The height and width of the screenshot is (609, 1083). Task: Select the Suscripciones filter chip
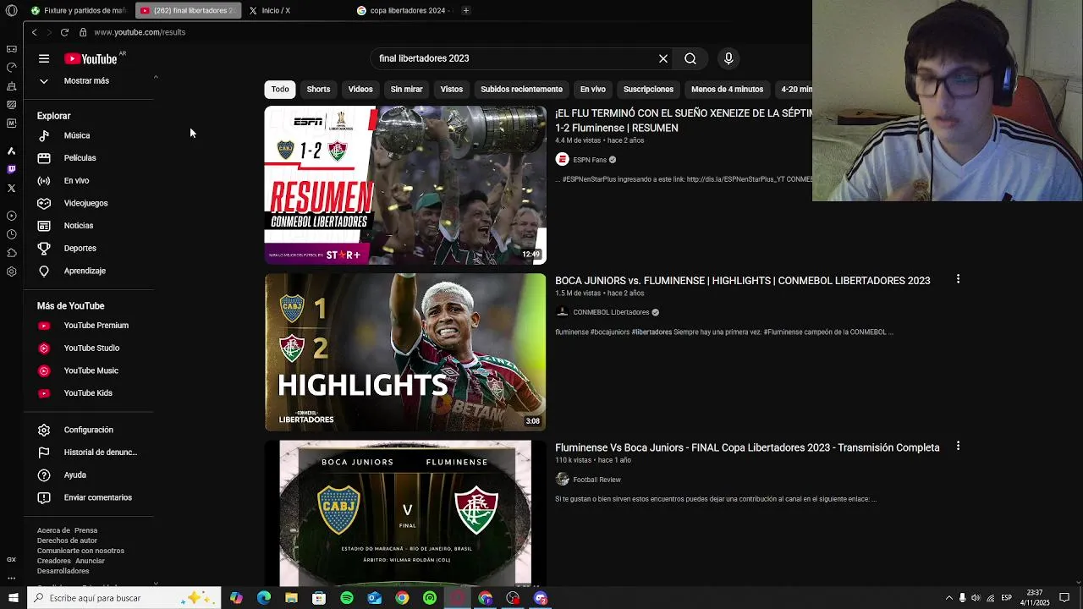[648, 89]
